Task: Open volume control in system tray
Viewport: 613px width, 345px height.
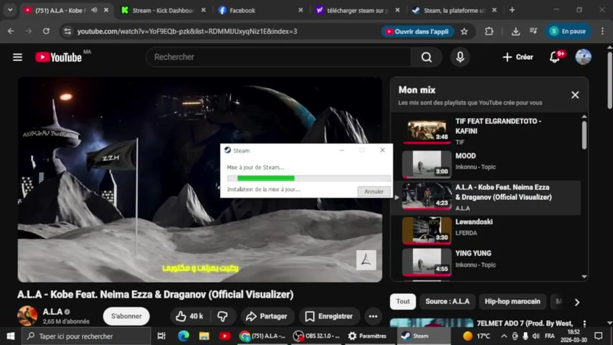Action: [x=536, y=336]
